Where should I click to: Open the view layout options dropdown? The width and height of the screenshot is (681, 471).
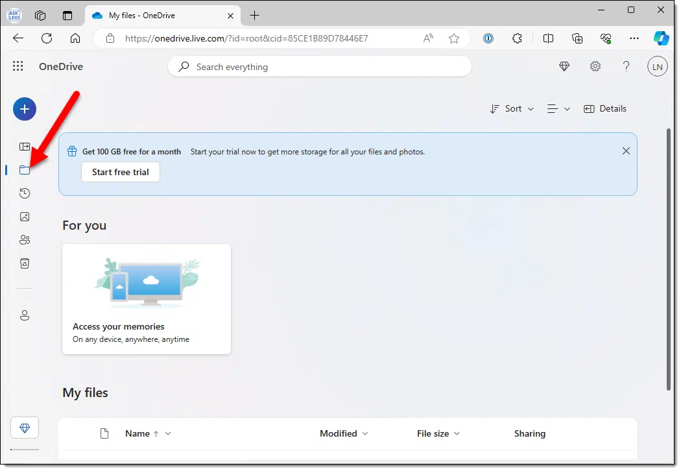(x=558, y=108)
